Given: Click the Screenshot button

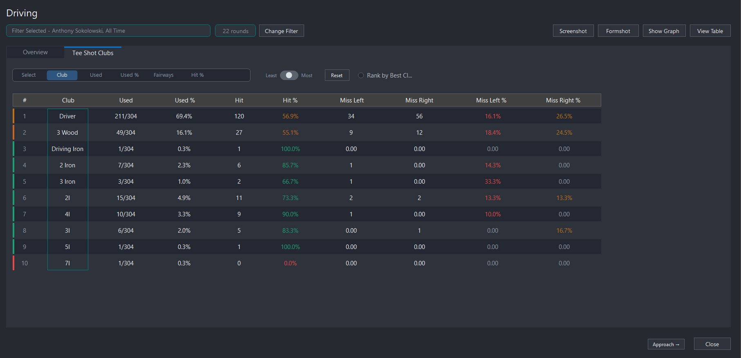Looking at the screenshot, I should 573,31.
